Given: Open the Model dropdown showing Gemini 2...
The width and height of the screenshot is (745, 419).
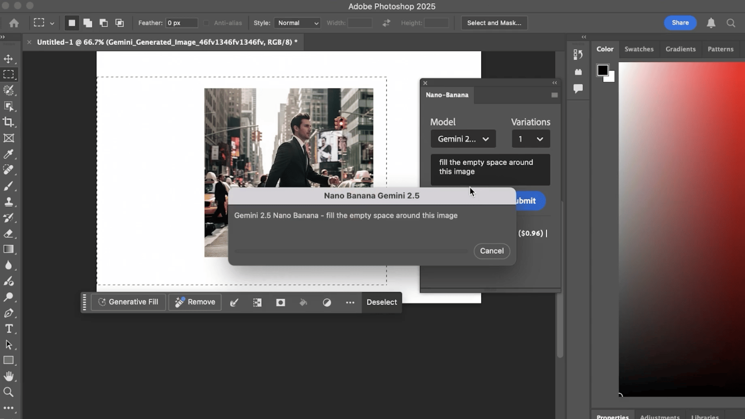Looking at the screenshot, I should point(463,139).
